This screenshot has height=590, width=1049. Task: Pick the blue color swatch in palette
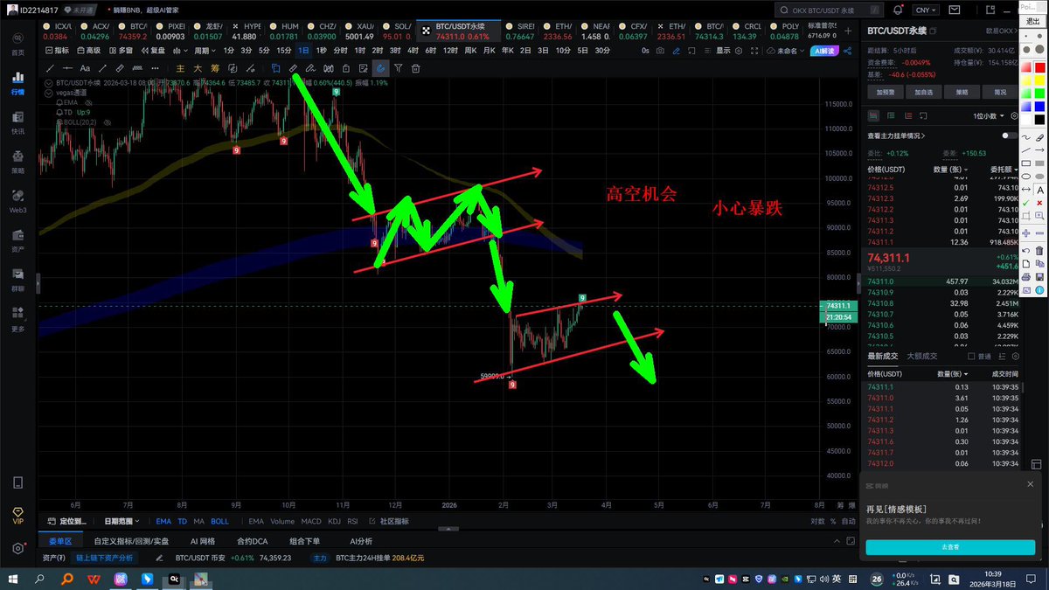[x=1039, y=106]
